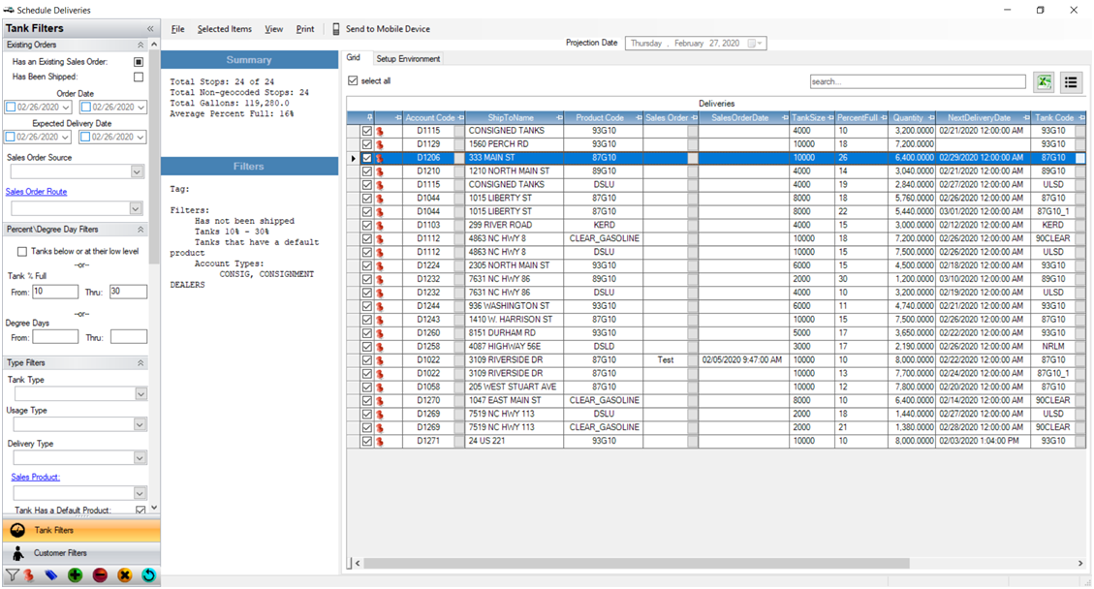Image resolution: width=1094 pixels, height=589 pixels.
Task: Pin the NextDeliveryDate column using its pin icon
Action: click(x=1025, y=118)
